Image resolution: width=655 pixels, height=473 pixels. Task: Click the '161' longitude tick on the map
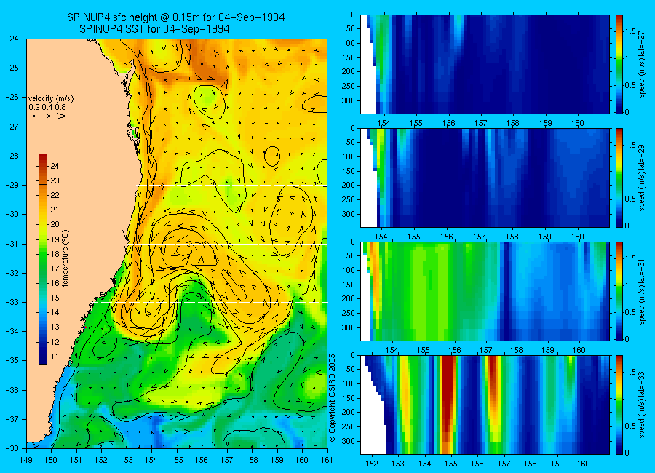coord(327,460)
